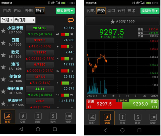161x136 pixels.
Task: Tap the 2074.25 price of 小型标普
Action: (40, 28)
